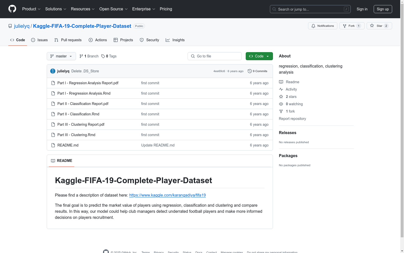Click file icon for Part III Clustering.Rmd
404x253 pixels.
(x=53, y=135)
